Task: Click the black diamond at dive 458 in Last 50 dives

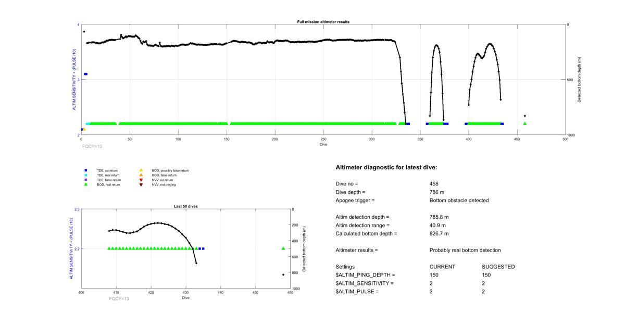Action: [x=283, y=275]
